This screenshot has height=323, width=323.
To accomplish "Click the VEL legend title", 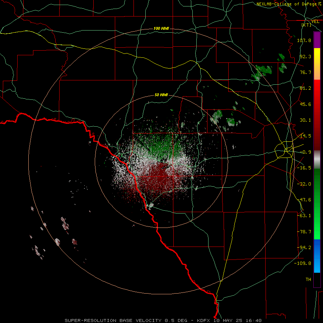I will [315, 22].
